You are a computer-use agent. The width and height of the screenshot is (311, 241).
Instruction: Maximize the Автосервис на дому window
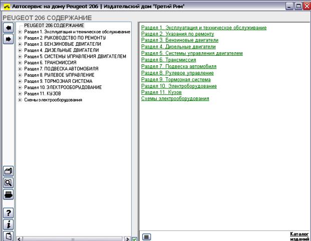tap(298, 7)
